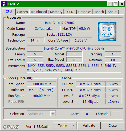Click the Socket 1151 LGA package value
This screenshot has height=131, width=126.
(59, 34)
